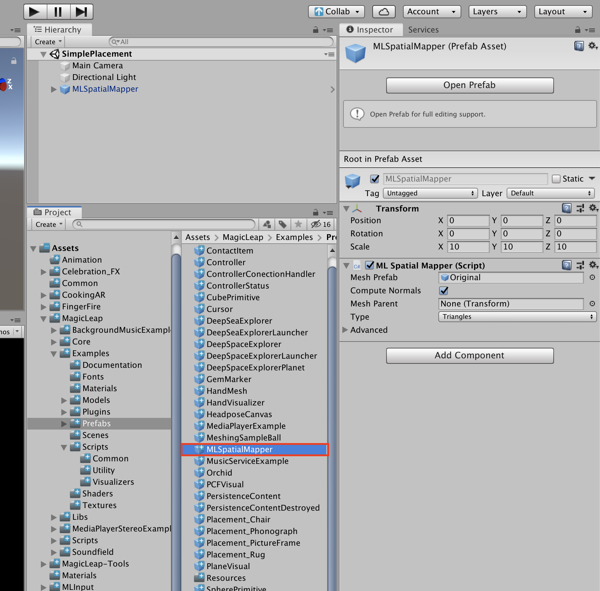600x591 pixels.
Task: Open SimplePlacement scene options menu
Action: click(x=329, y=54)
